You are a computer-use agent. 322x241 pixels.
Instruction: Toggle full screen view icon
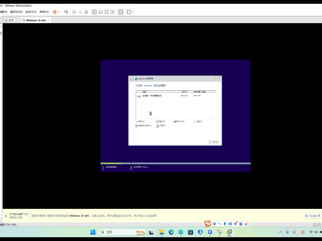coord(106,12)
